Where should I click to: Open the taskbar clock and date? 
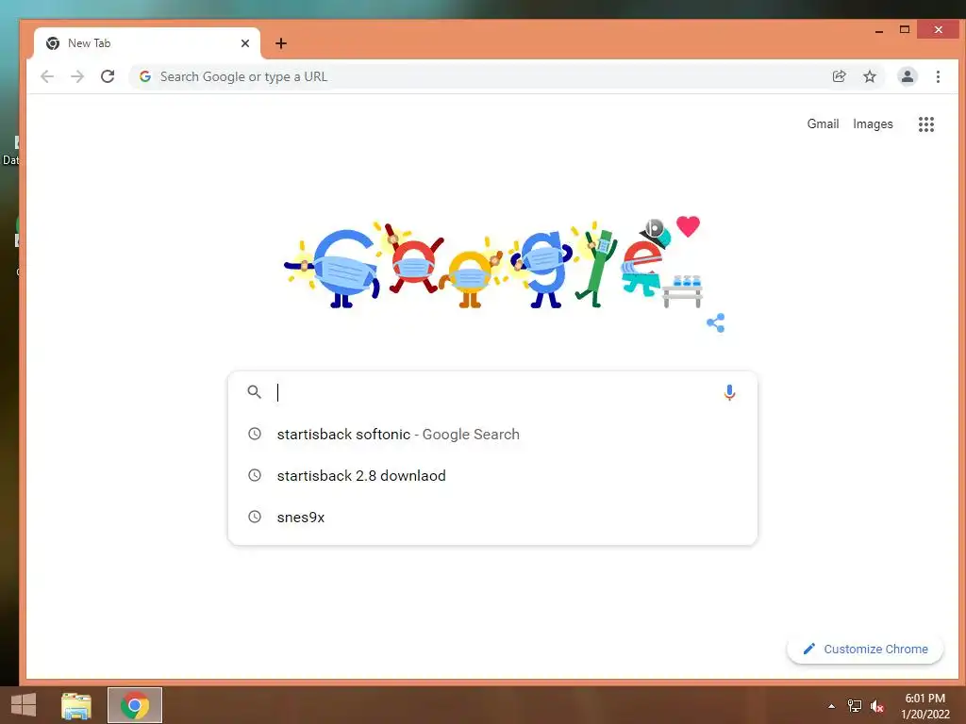click(x=924, y=706)
